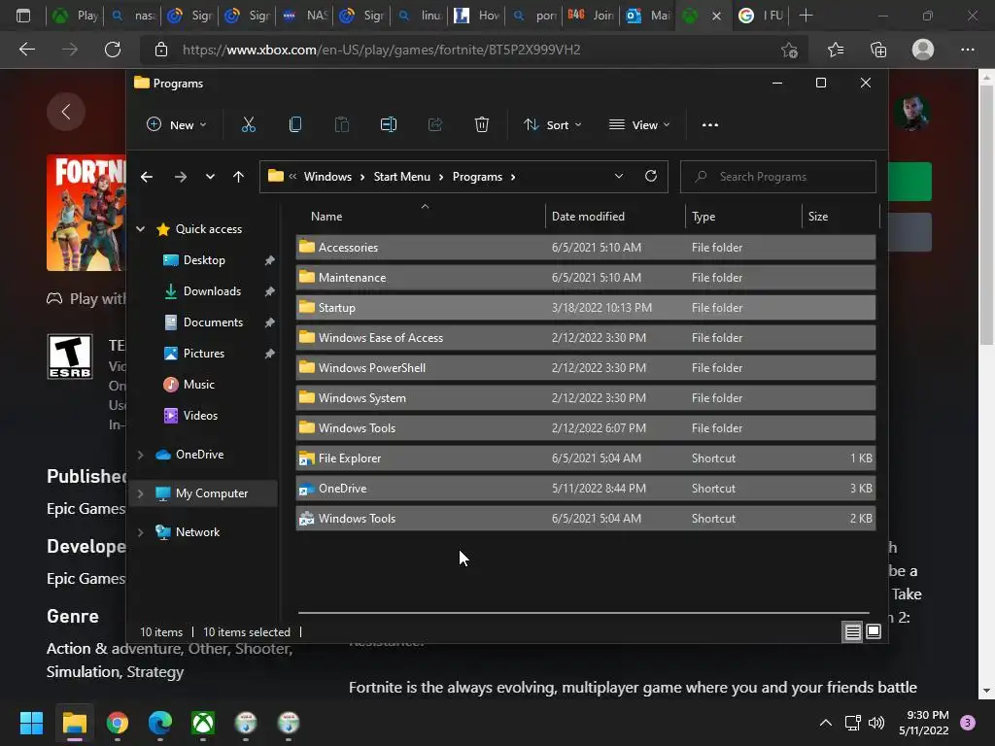Click the Share icon in the Explorer toolbar
This screenshot has height=746, width=995.
pos(435,125)
